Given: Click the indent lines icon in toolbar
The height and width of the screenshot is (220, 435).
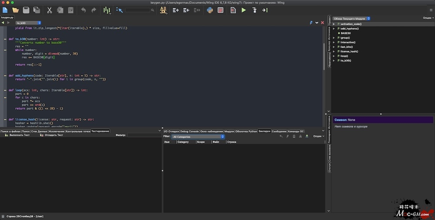Looking at the screenshot, I should point(176,10).
